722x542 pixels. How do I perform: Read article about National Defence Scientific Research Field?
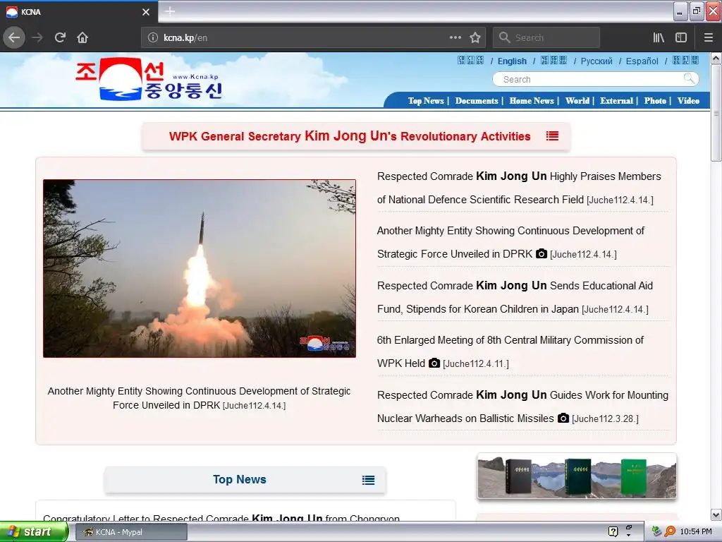pos(520,188)
